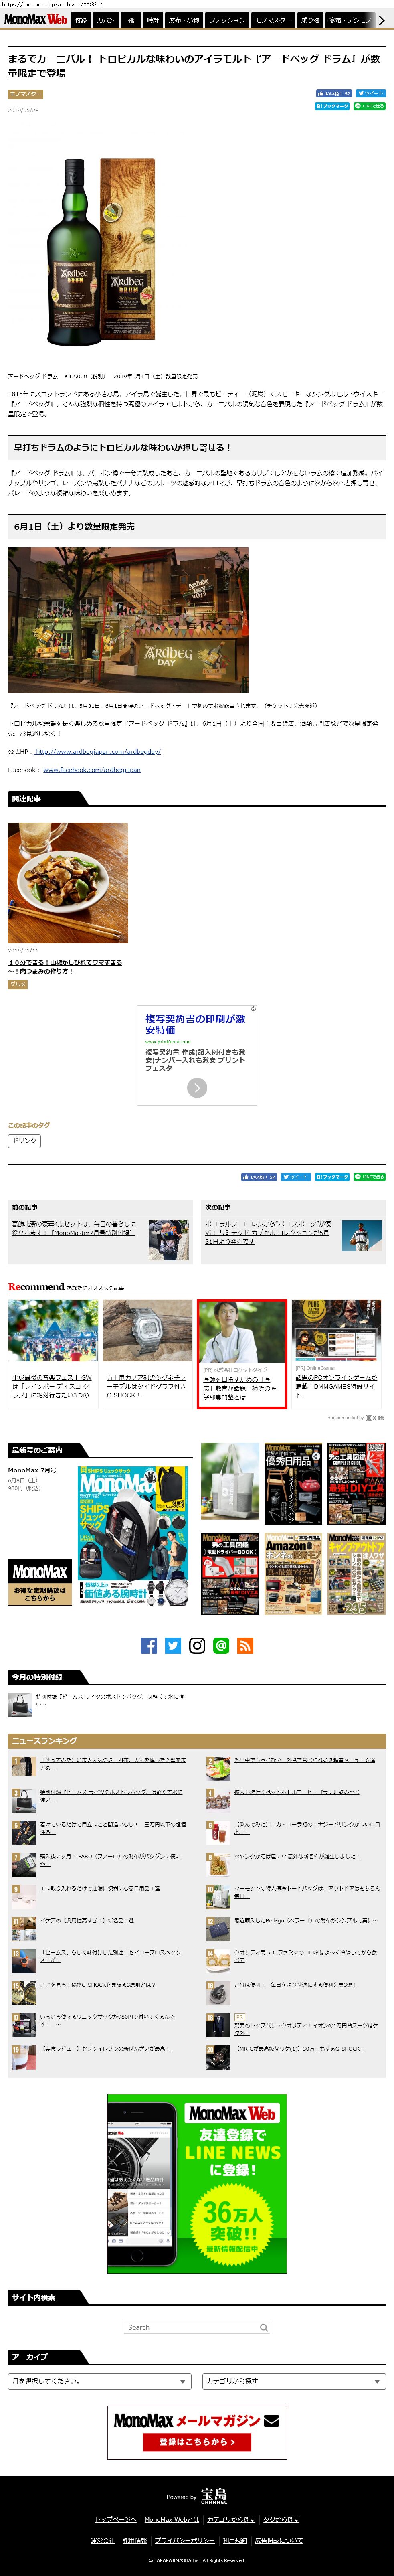Screen dimensions: 394x2576
Task: Open the footer トップページへ link
Action: tap(116, 2519)
